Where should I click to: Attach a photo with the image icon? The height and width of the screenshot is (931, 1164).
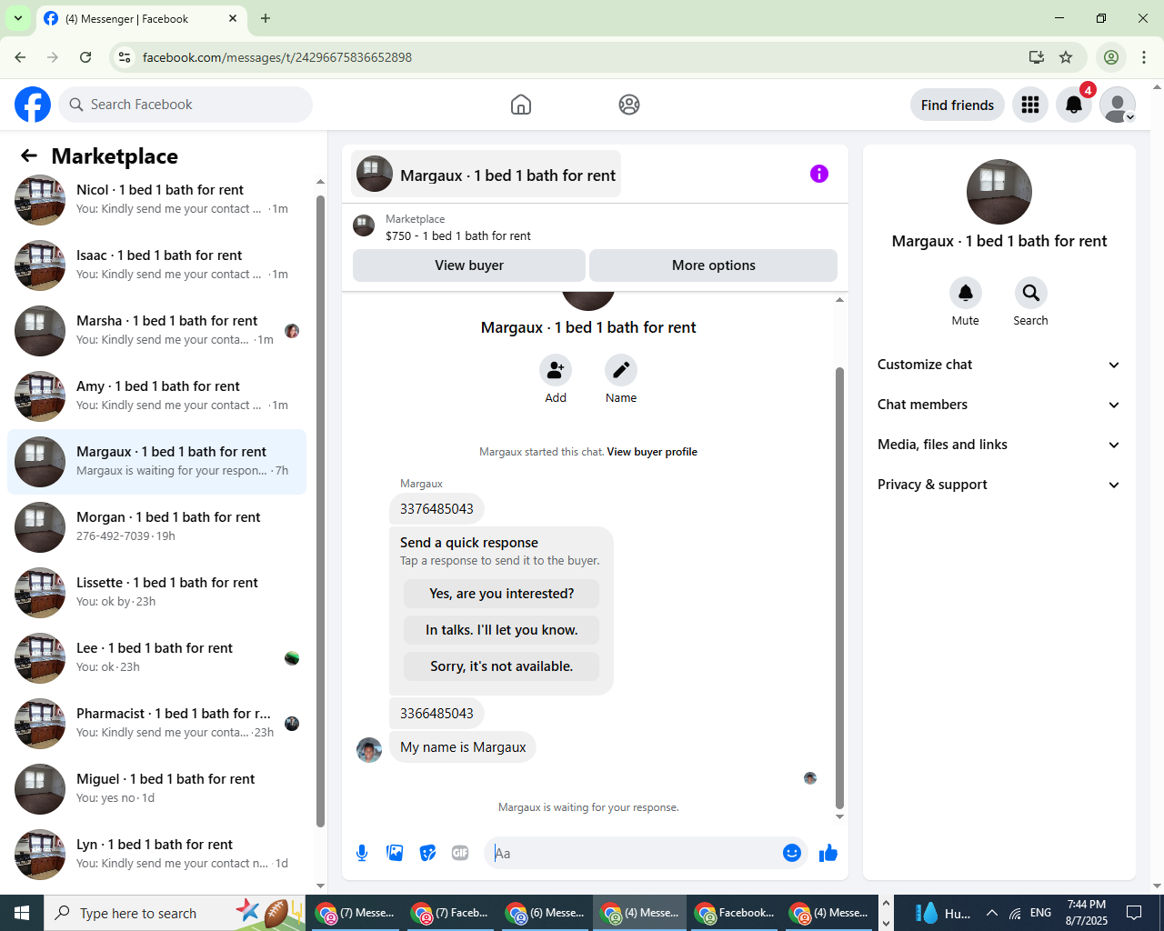coord(395,853)
